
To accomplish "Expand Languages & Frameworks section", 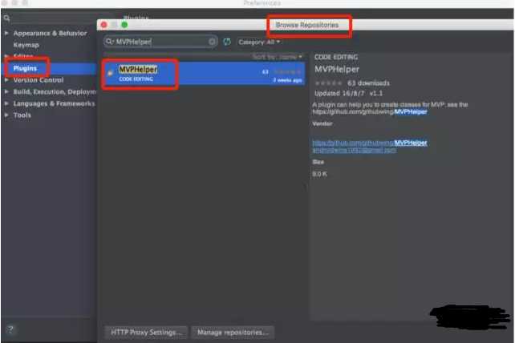I will [x=6, y=103].
